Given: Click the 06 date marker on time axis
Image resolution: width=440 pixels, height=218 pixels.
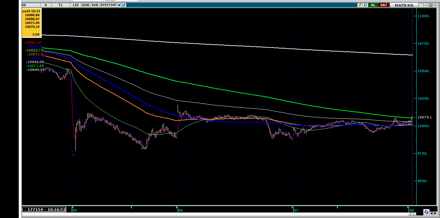Looking at the screenshot, I should 180,210.
